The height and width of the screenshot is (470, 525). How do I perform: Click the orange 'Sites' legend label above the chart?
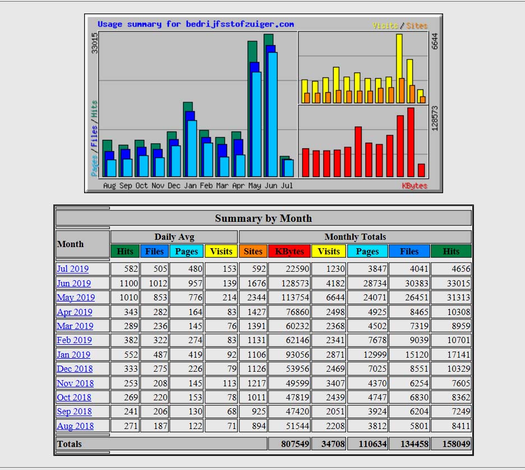pos(417,25)
